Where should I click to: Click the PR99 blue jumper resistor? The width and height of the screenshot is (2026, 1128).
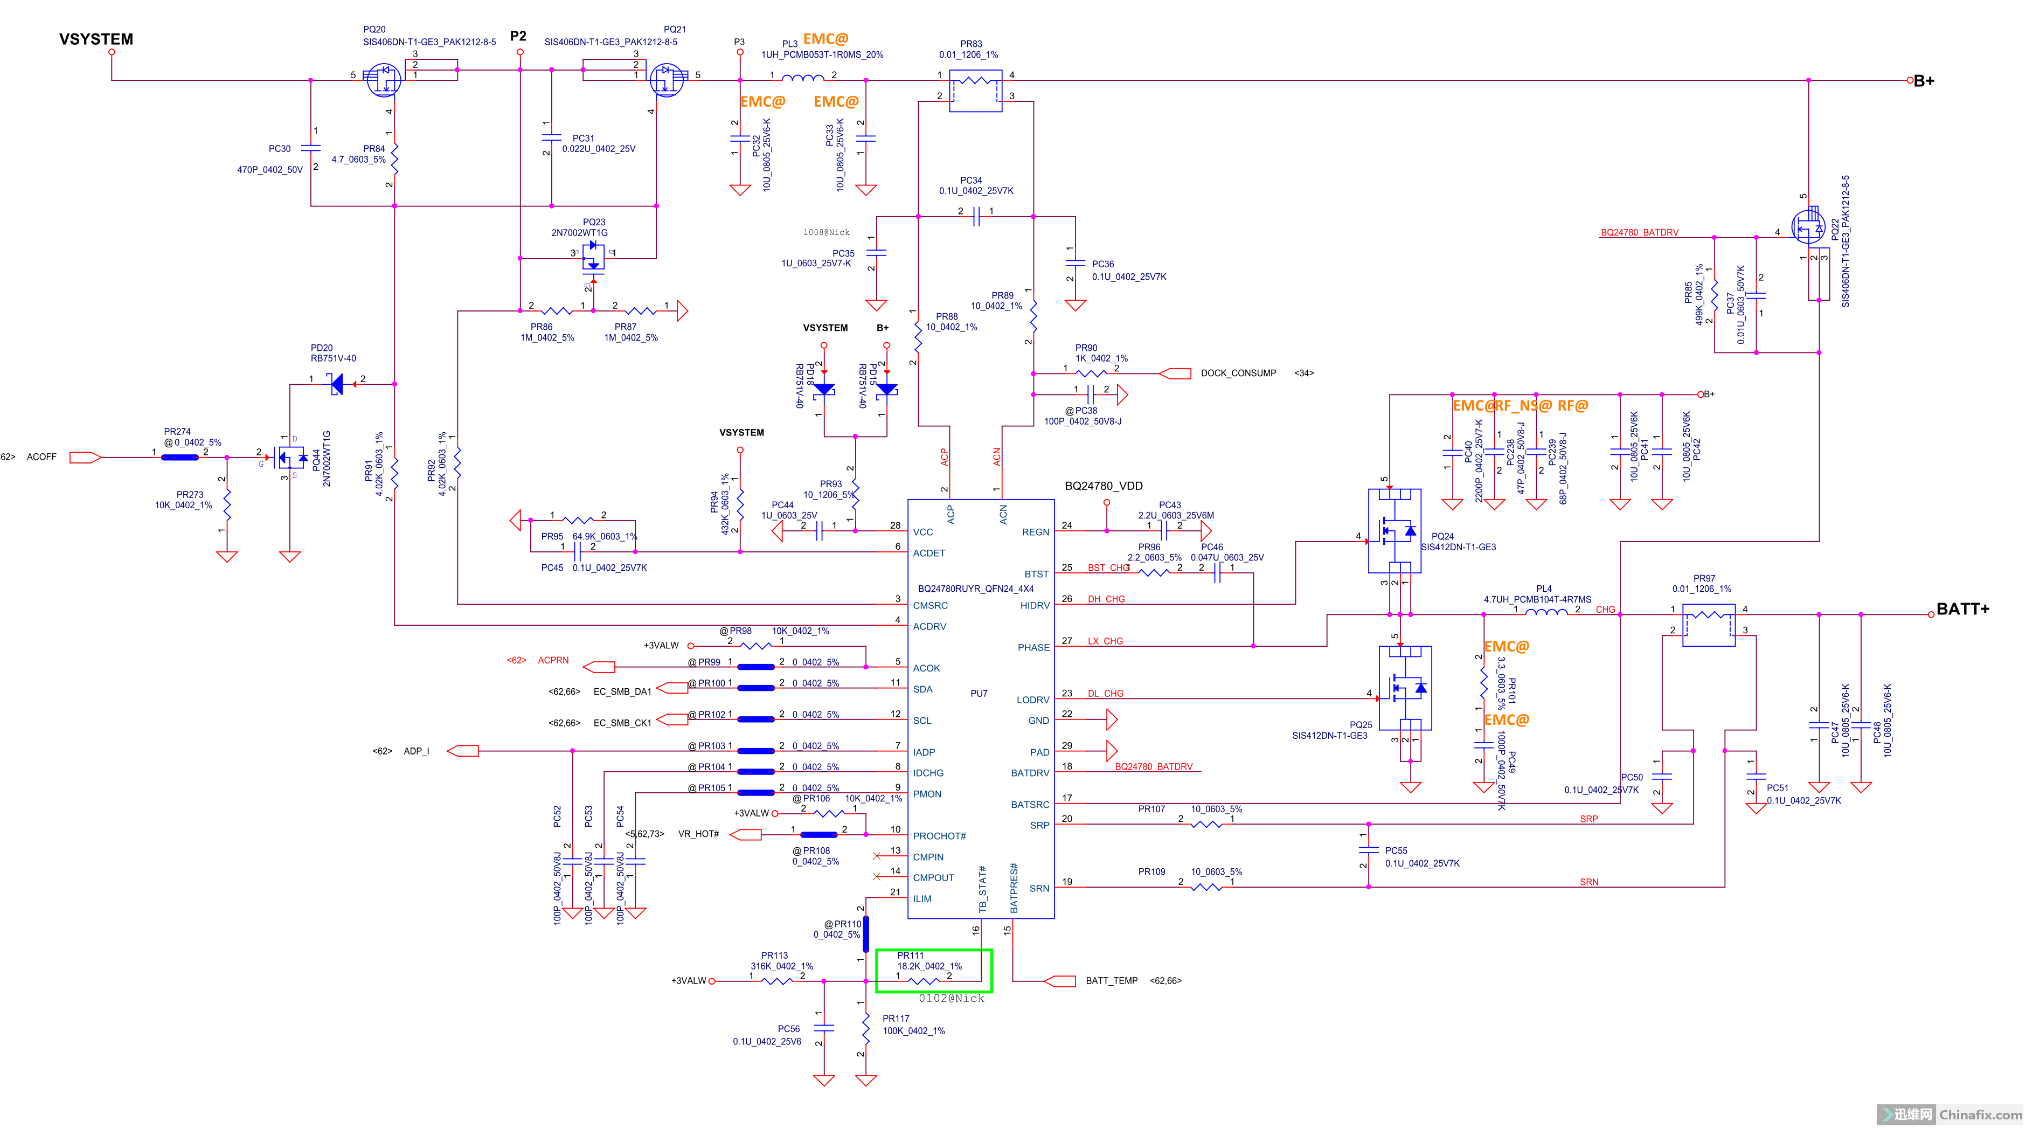[x=756, y=666]
